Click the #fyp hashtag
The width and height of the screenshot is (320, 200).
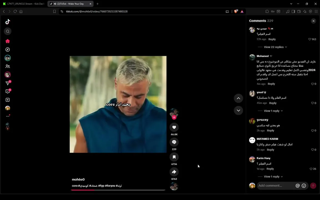pos(101,186)
